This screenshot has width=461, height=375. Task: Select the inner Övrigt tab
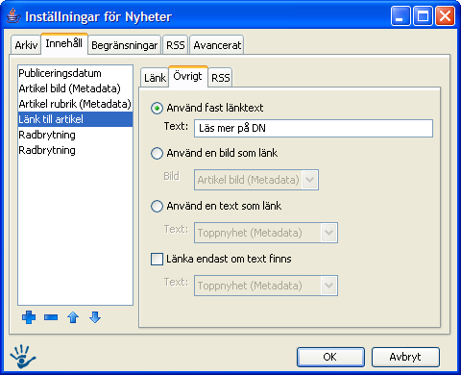pyautogui.click(x=187, y=76)
